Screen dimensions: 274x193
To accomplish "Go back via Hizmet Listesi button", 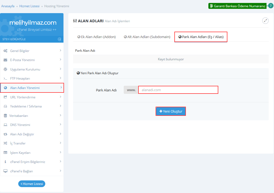I will (32, 184).
